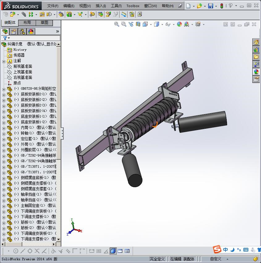Expand the 筋板<2> component node
Image resolution: width=261 pixels, height=263 pixels.
(4, 229)
